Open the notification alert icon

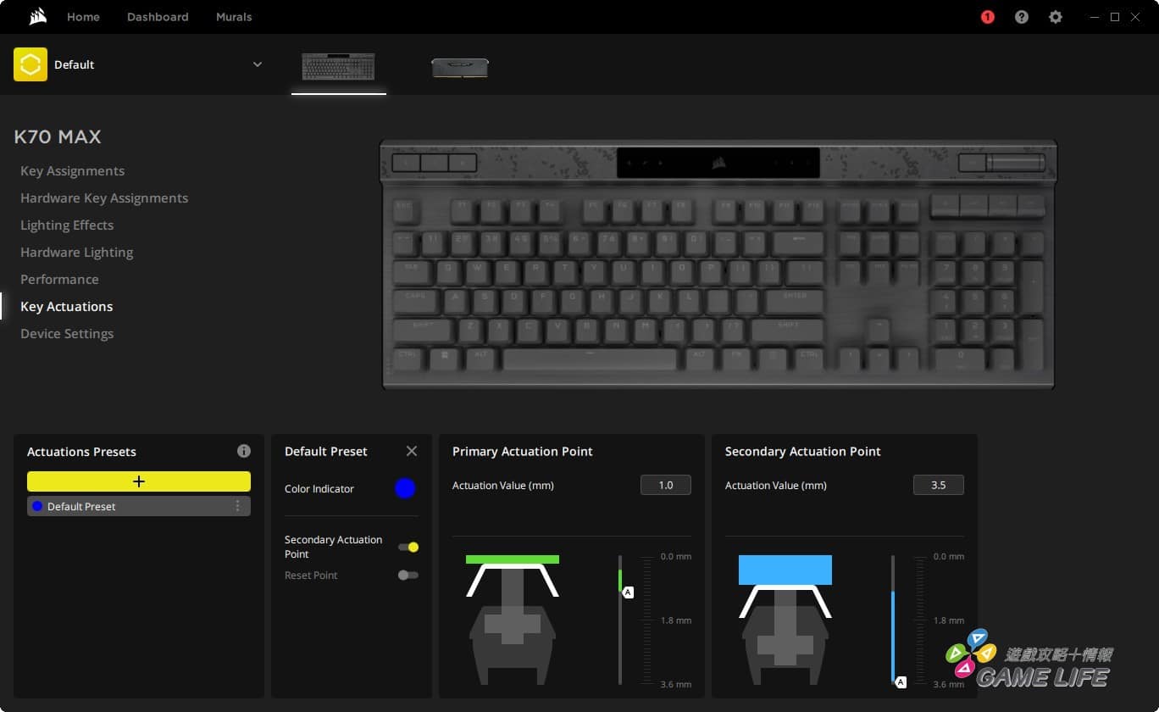987,17
